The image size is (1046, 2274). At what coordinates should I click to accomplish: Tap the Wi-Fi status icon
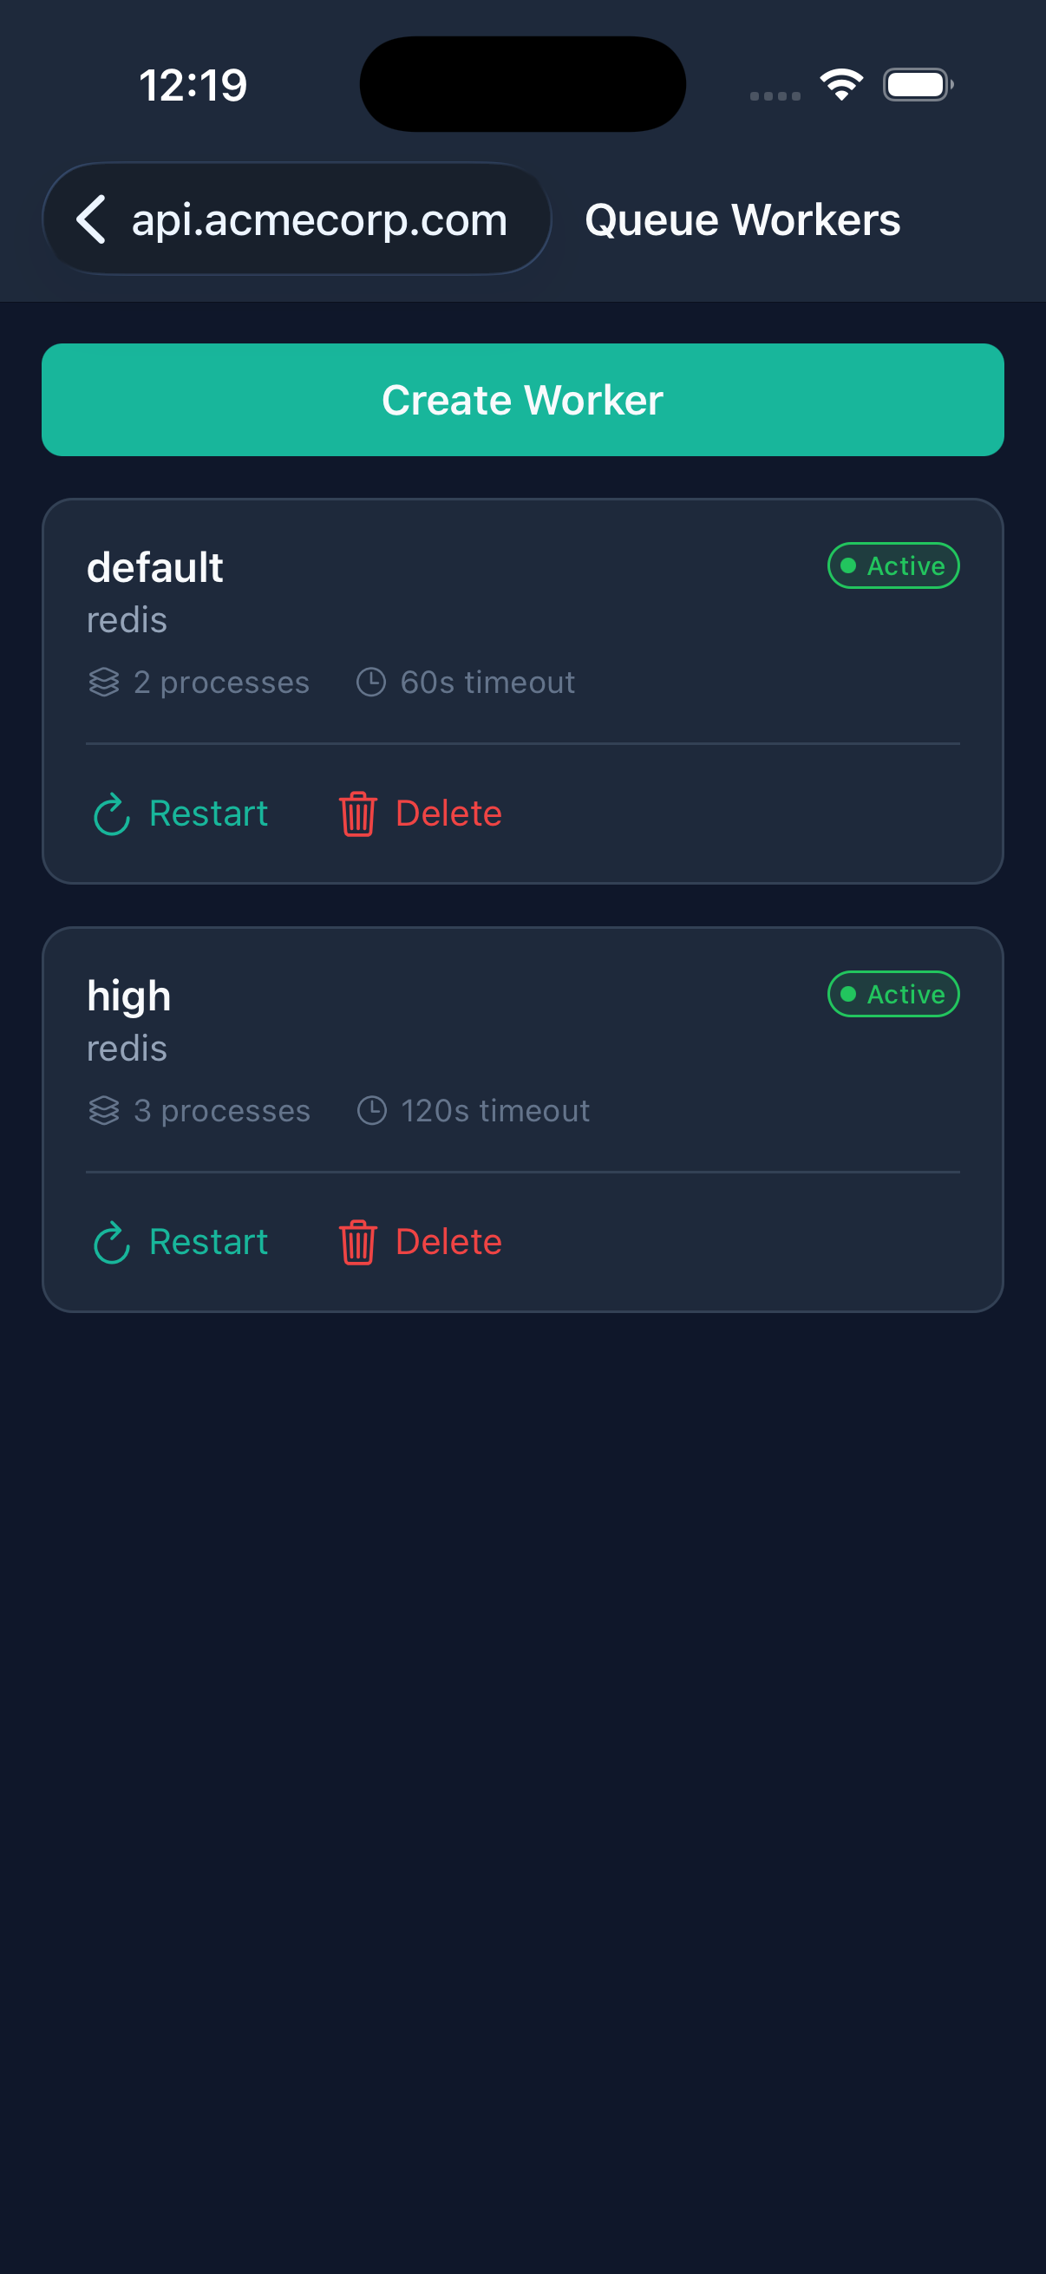[841, 85]
